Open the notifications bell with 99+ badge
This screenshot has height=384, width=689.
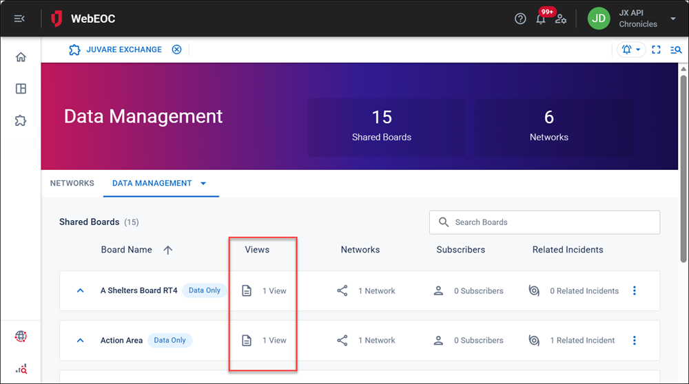click(x=541, y=19)
